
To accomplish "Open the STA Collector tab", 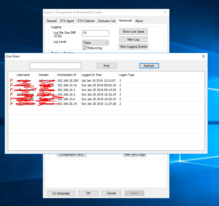I will (86, 21).
